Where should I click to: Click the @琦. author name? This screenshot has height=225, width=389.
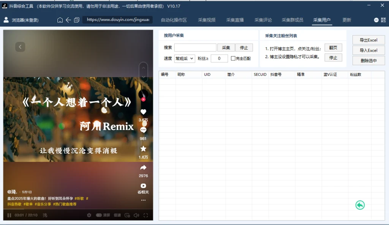[12, 192]
